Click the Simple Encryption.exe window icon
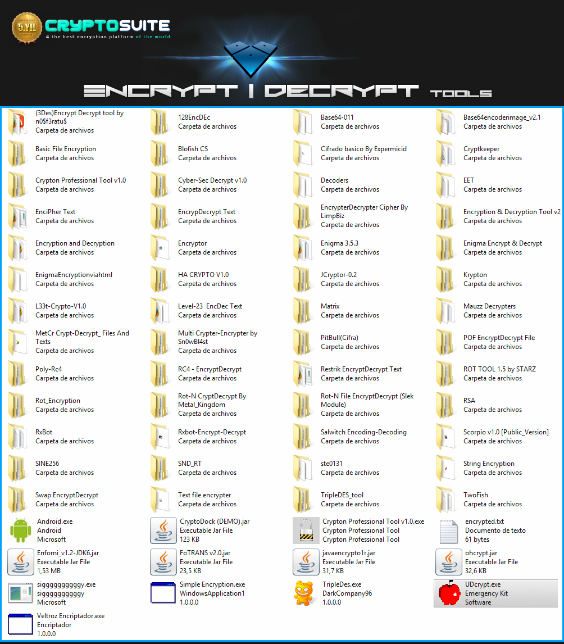564x644 pixels. click(163, 593)
